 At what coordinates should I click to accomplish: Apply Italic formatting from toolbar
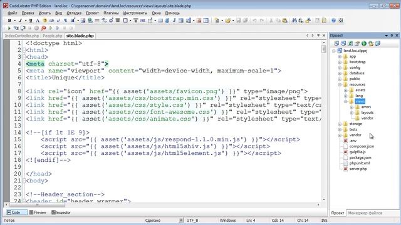(x=21, y=21)
